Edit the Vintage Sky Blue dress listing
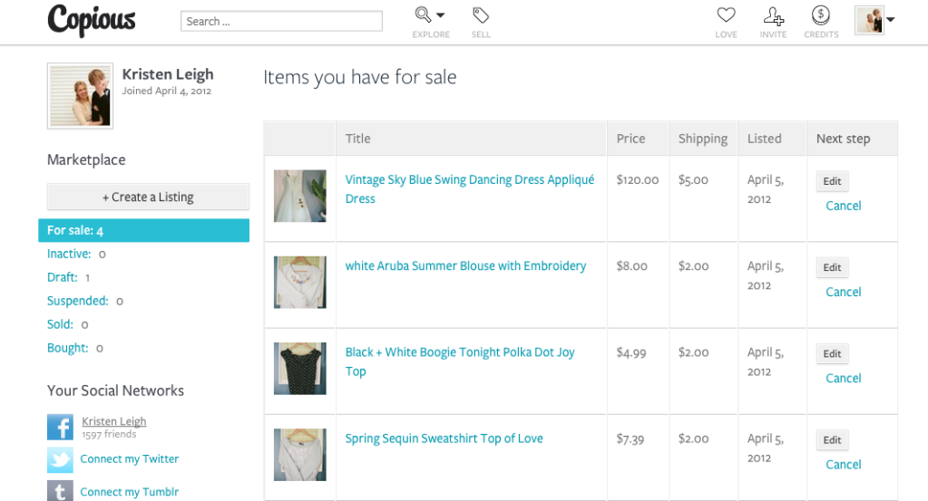The image size is (928, 501). 832,181
